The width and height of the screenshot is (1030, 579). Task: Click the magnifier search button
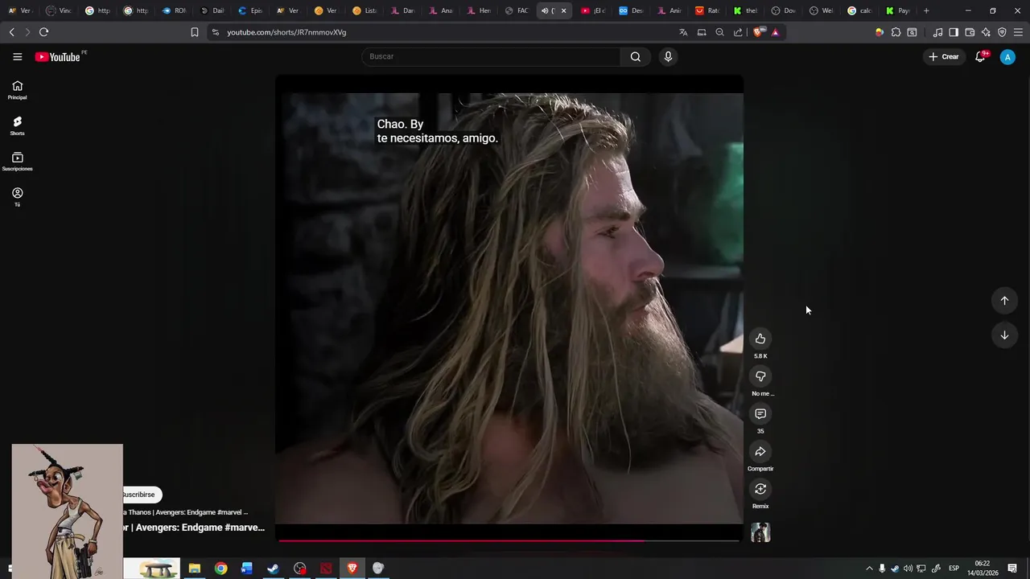(x=636, y=56)
